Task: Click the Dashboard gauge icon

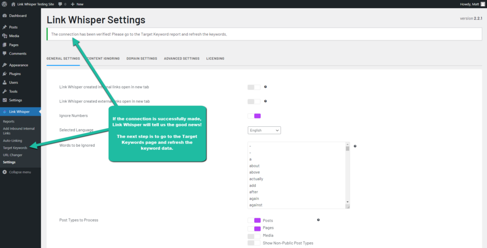Action: (x=5, y=16)
